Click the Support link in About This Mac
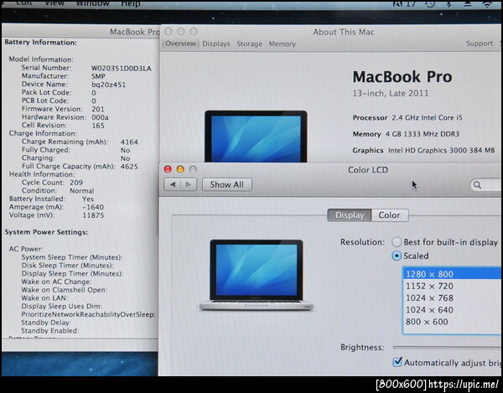This screenshot has height=393, width=503. coord(480,44)
